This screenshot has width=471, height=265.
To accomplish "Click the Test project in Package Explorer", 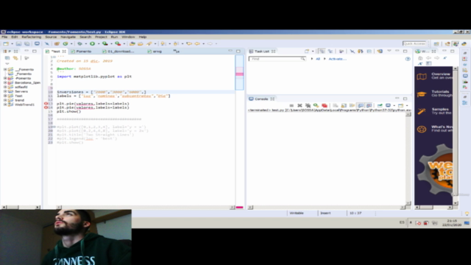I will click(x=18, y=96).
